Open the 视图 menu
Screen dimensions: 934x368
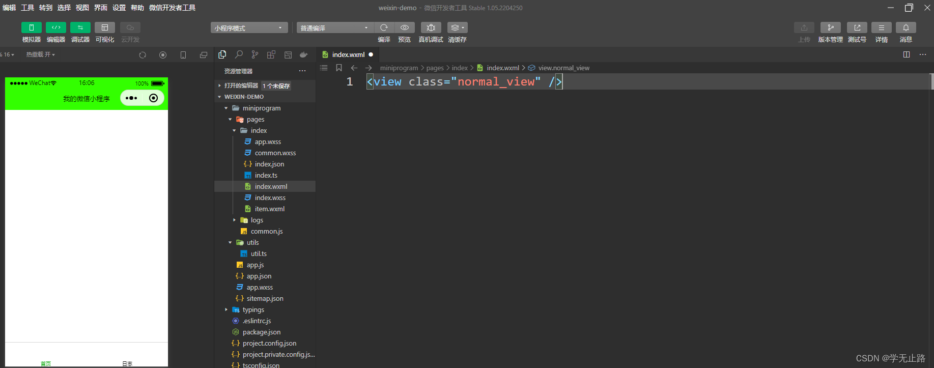[x=82, y=8]
